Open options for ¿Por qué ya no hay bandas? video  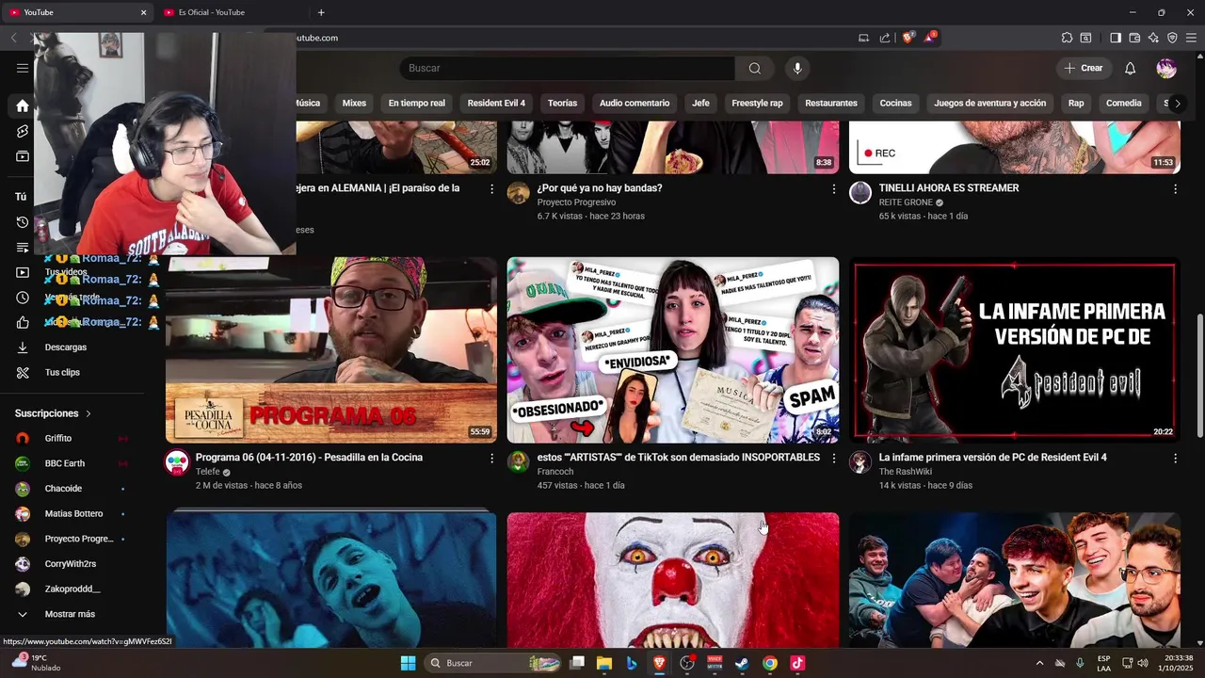click(x=833, y=188)
